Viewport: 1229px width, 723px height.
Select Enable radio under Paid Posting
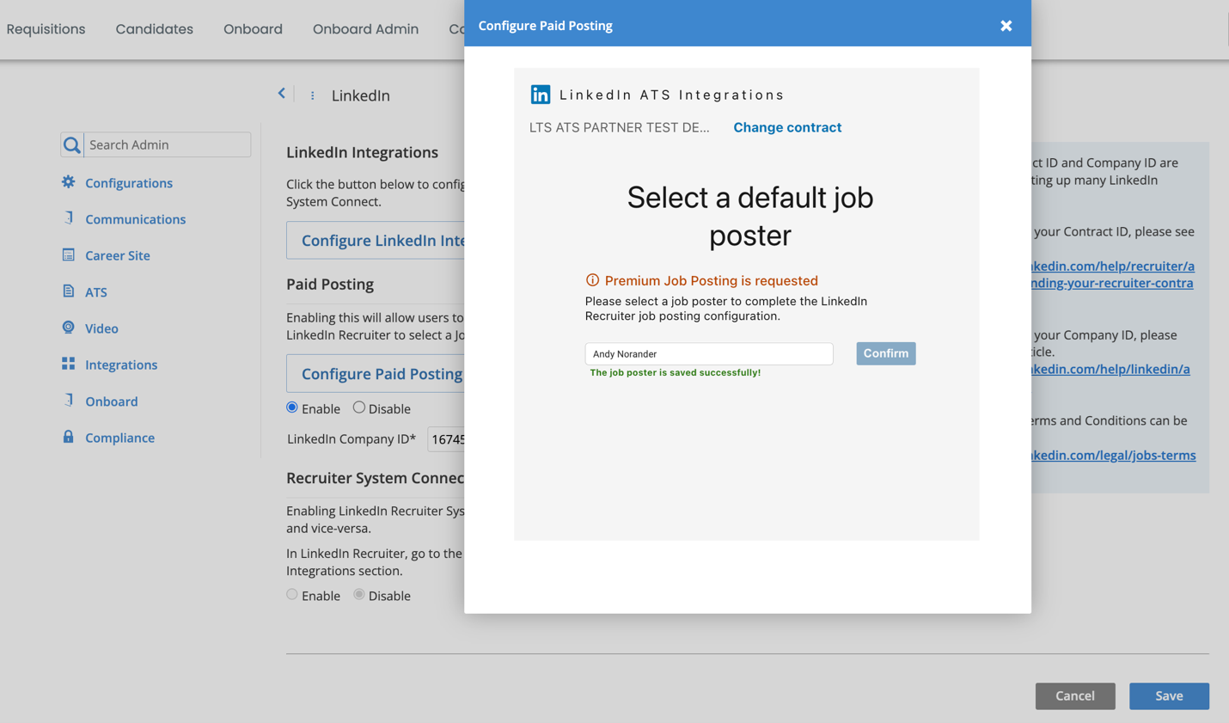tap(292, 407)
